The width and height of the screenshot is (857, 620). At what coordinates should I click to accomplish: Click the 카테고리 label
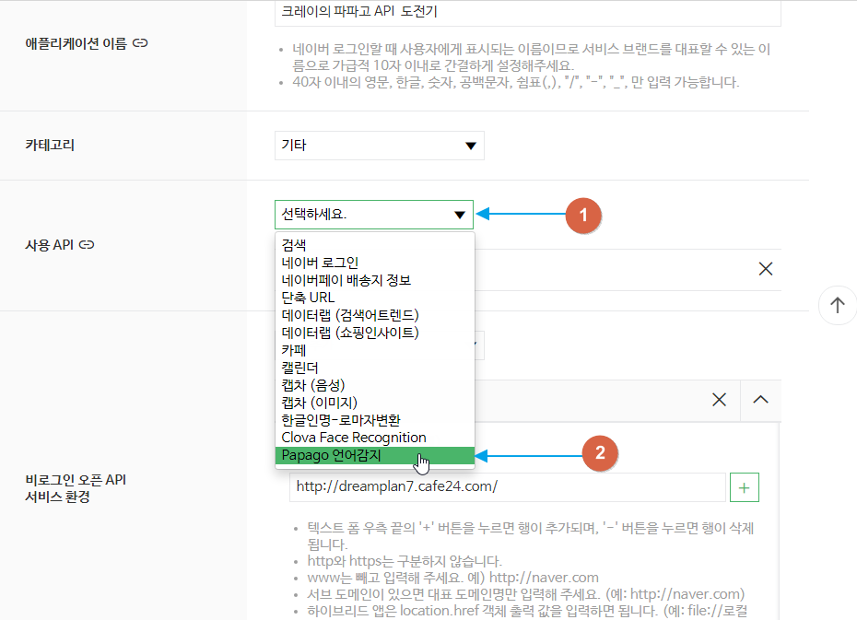pos(50,146)
